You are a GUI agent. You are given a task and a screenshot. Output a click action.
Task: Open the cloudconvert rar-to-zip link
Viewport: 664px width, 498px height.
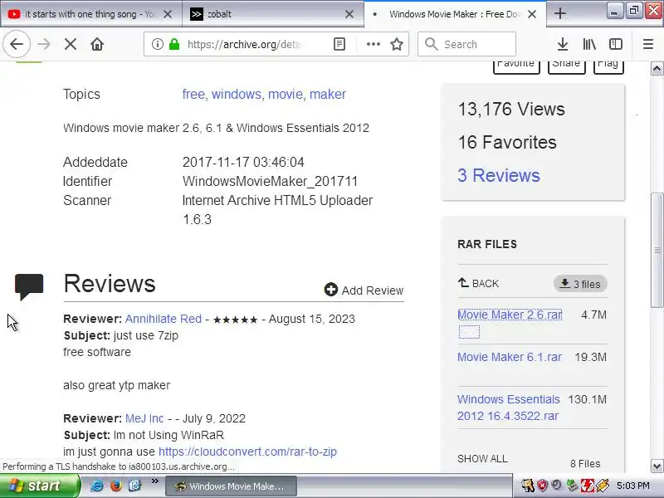point(247,452)
